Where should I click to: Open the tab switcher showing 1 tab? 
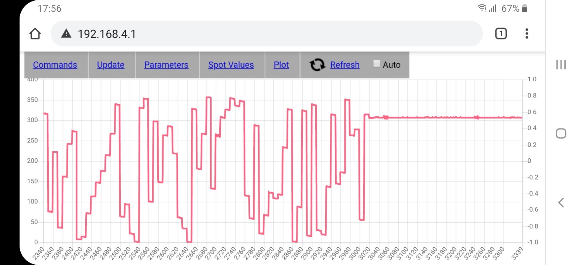click(501, 34)
